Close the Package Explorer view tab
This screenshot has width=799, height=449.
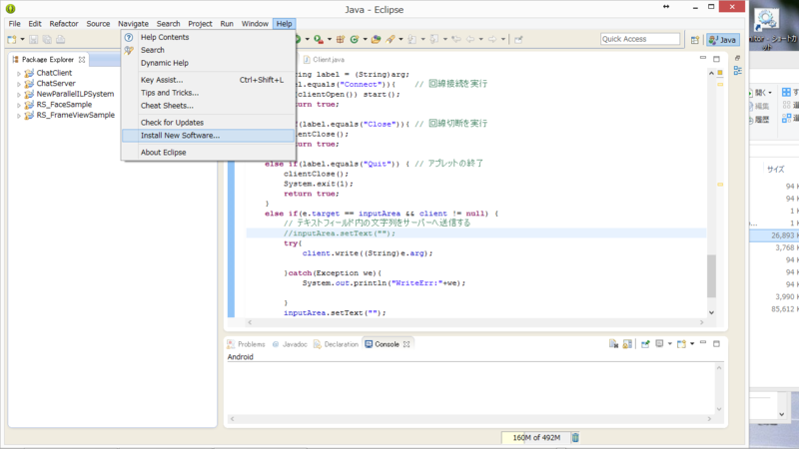pos(82,60)
